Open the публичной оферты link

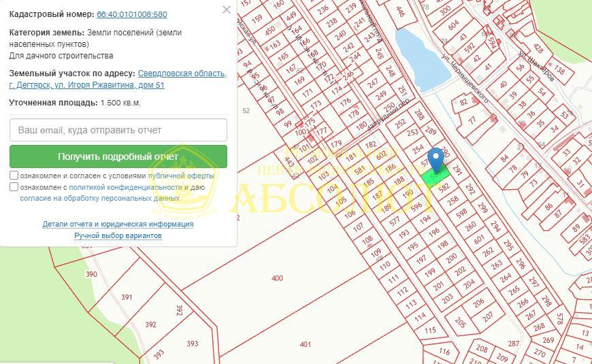pyautogui.click(x=181, y=176)
